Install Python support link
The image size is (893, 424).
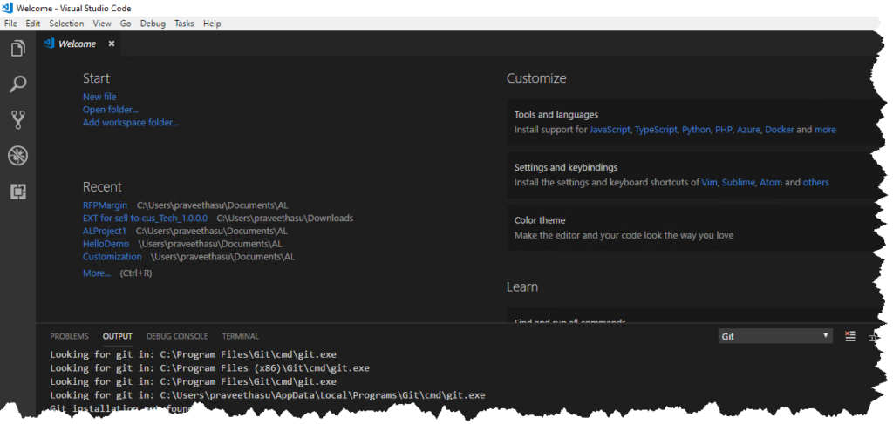[696, 130]
